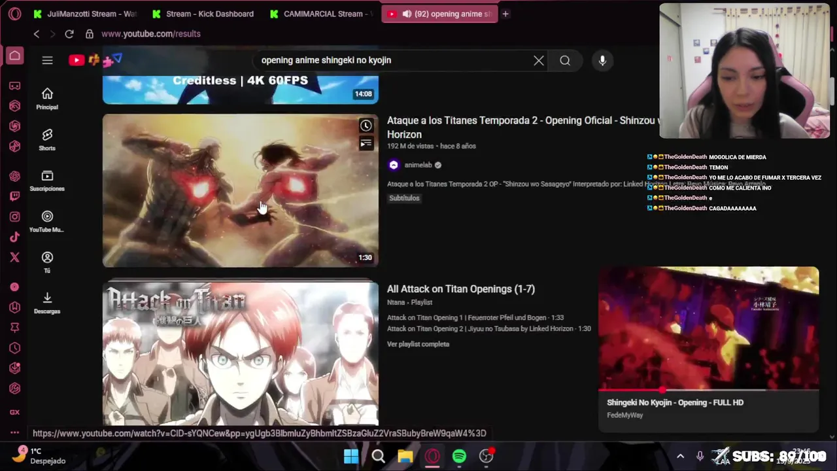Open Instagram in the Opera sidebar
The image size is (837, 471).
pyautogui.click(x=14, y=217)
